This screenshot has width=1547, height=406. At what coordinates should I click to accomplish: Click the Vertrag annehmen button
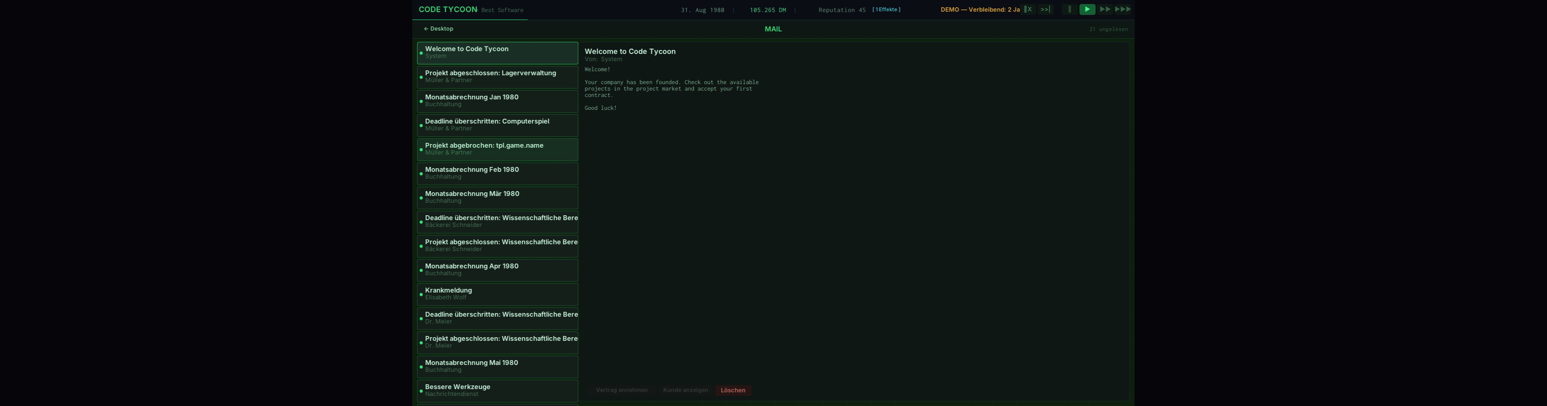[x=622, y=390]
